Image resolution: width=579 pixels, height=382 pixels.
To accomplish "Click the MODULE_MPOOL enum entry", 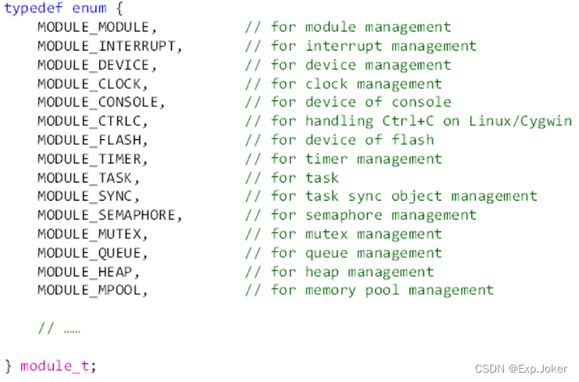I will click(x=89, y=290).
